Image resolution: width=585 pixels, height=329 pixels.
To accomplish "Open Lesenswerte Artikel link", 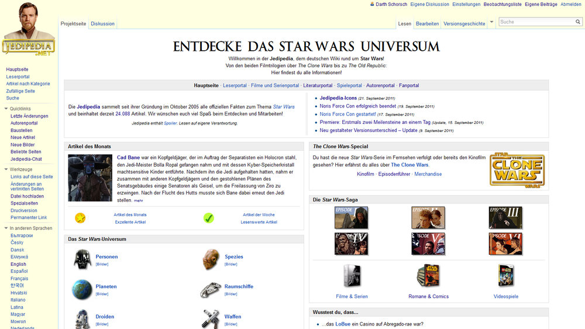I will coord(259,221).
